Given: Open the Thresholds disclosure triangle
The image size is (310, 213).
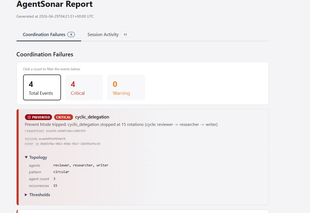Looking at the screenshot, I should (x=26, y=195).
